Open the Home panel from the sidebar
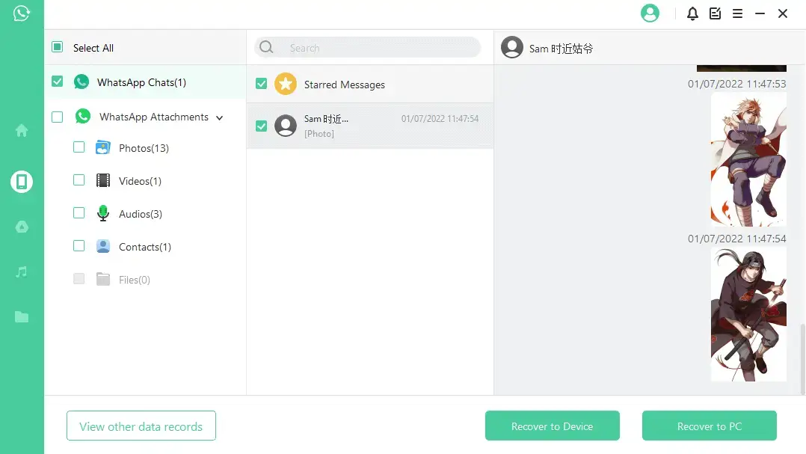Screen dimensions: 806x454 [20, 130]
